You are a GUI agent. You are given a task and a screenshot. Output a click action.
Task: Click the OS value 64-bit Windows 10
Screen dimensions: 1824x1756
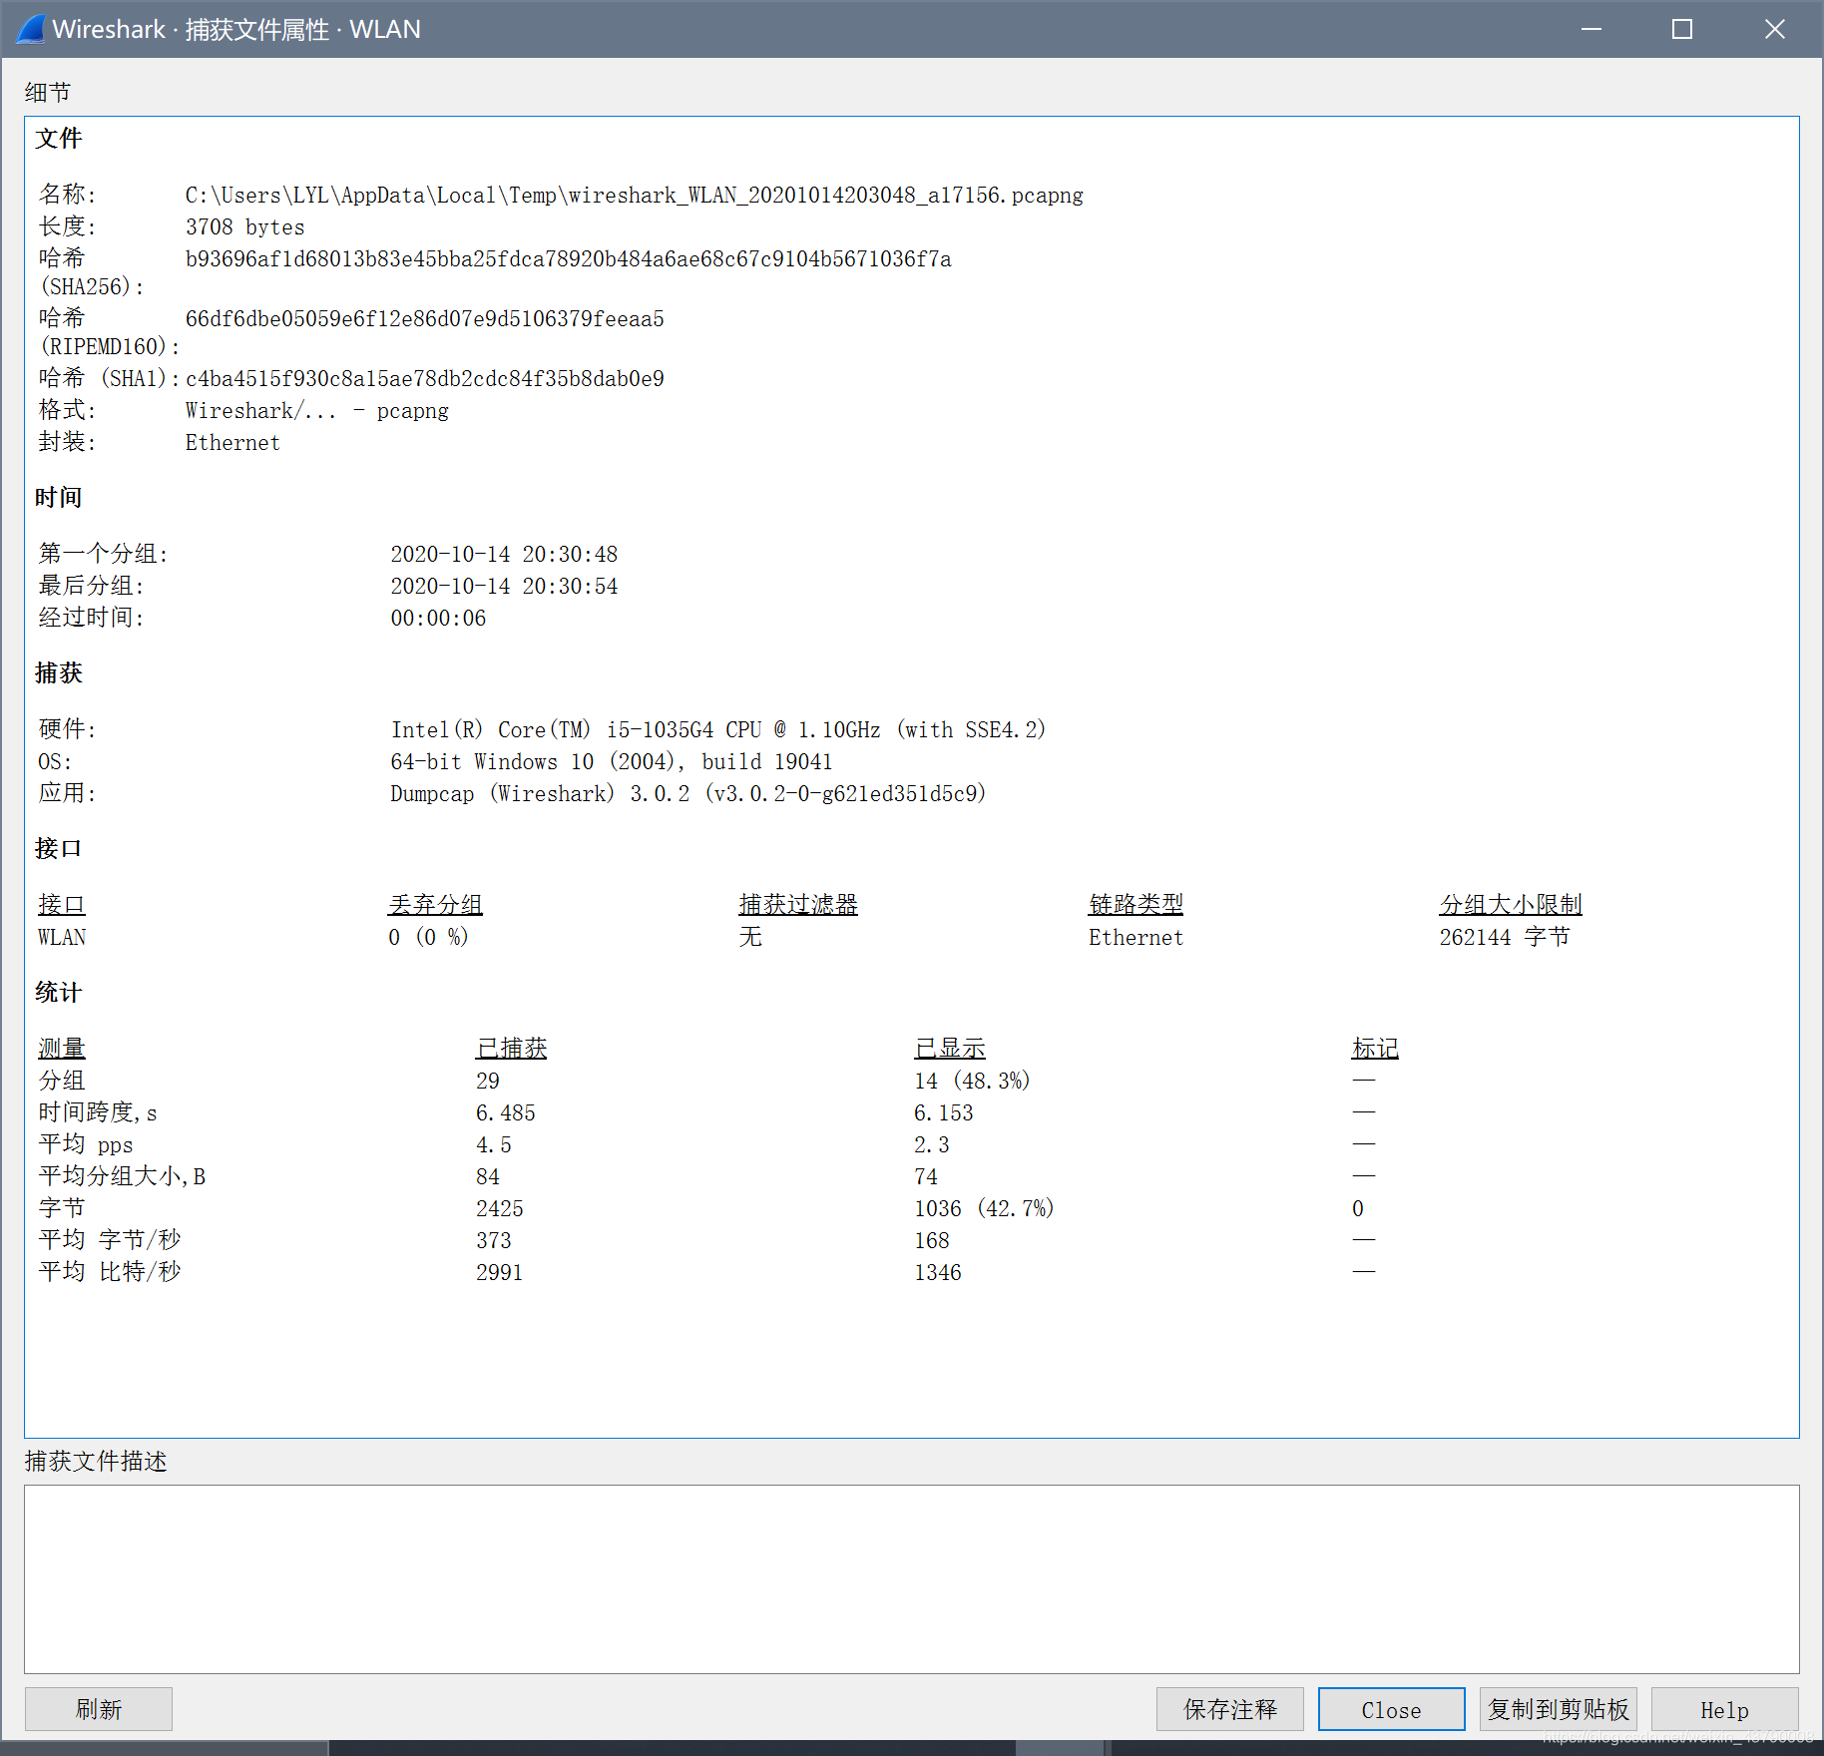pyautogui.click(x=611, y=761)
